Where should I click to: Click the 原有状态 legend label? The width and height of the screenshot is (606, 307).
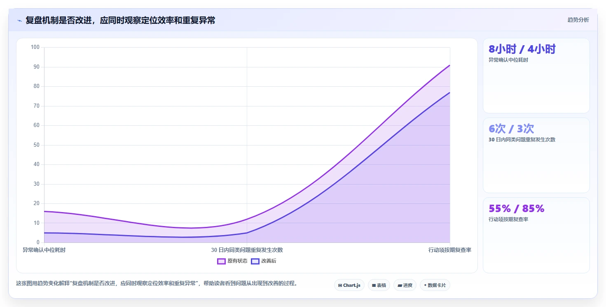237,261
